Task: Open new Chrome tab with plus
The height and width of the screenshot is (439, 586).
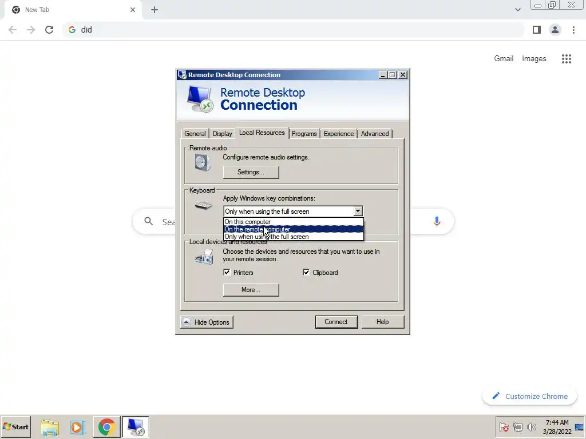Action: tap(155, 10)
